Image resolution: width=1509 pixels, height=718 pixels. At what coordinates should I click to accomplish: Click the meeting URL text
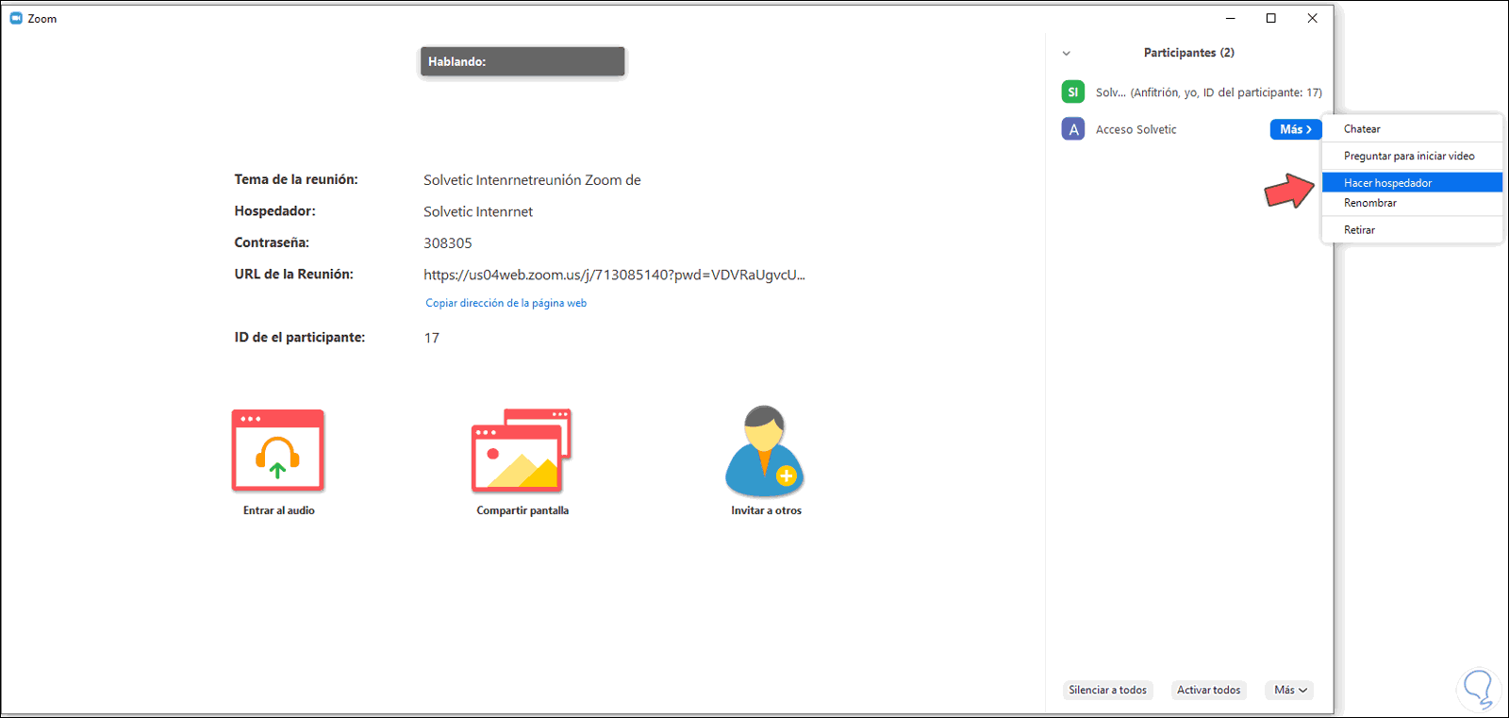coord(614,275)
